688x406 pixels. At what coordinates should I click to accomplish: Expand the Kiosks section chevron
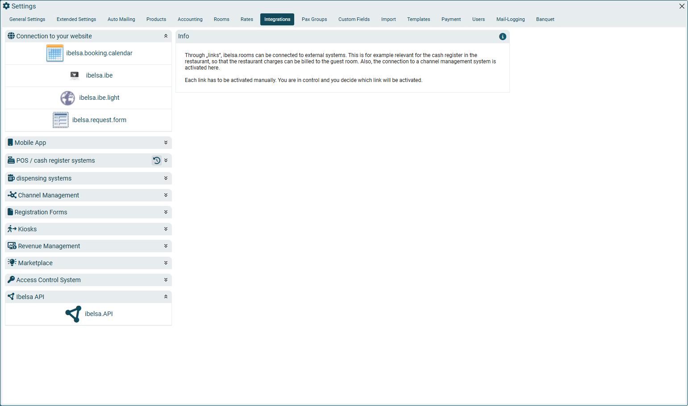coord(166,229)
